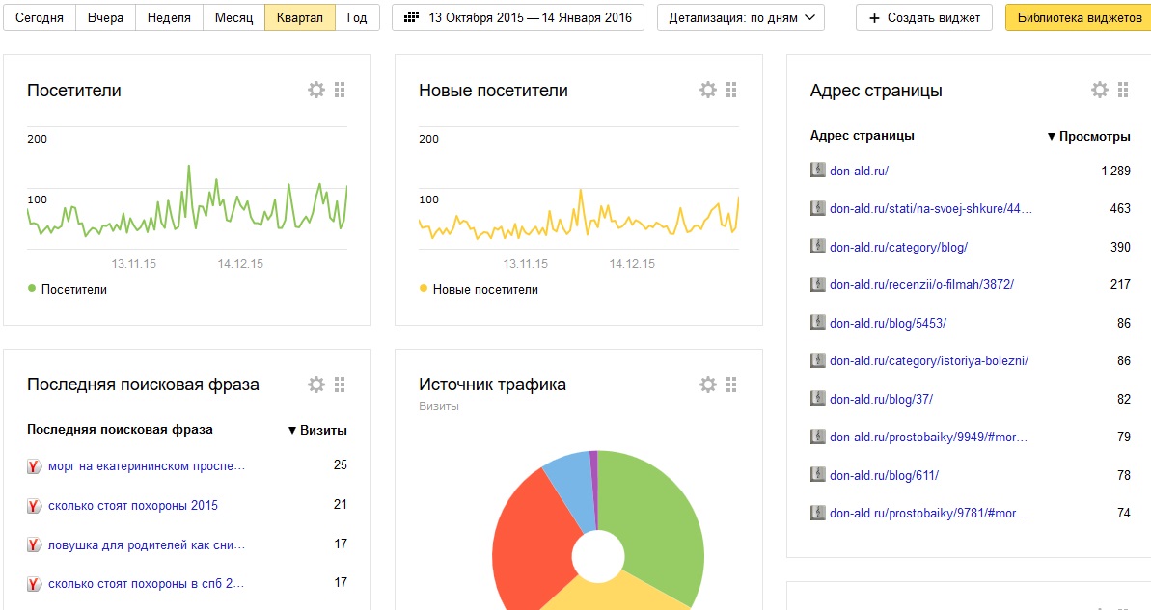Open search phrase сколько стоят похороны в спб
This screenshot has width=1151, height=610.
(146, 584)
